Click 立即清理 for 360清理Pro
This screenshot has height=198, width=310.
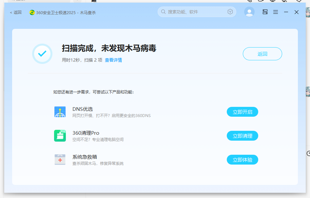point(242,136)
